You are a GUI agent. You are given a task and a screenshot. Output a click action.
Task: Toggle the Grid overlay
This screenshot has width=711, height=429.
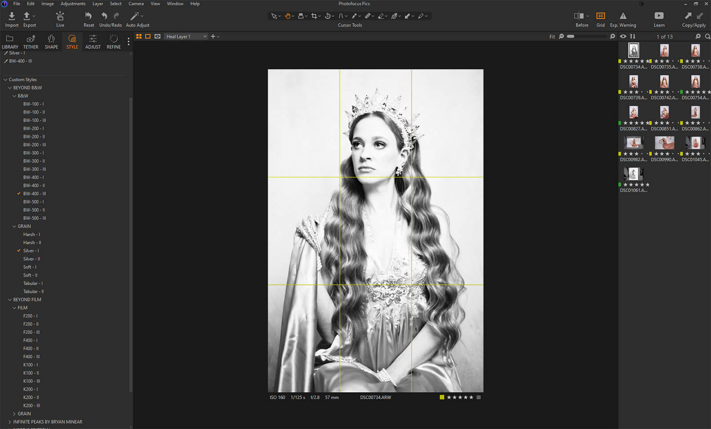600,16
